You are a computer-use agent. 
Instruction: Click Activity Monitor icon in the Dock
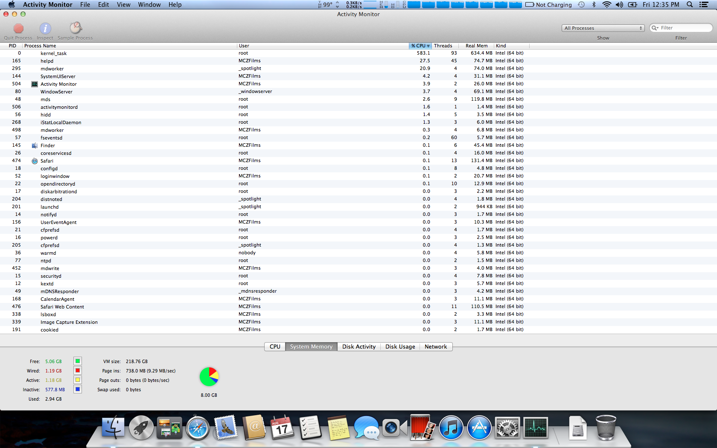536,428
